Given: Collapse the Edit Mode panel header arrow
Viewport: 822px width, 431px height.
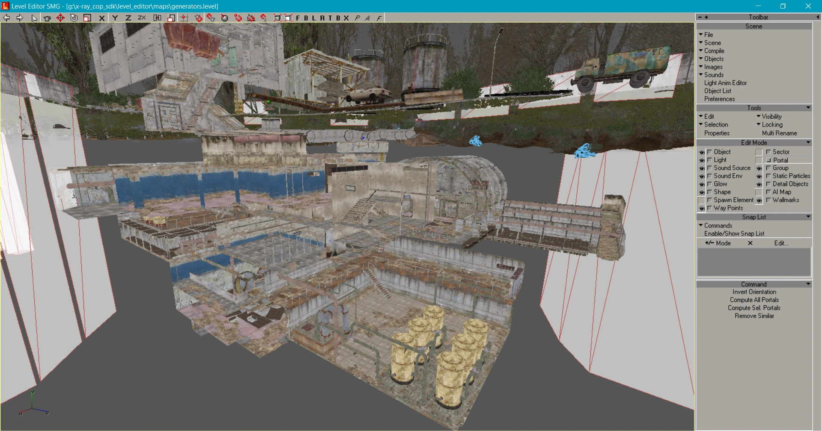Looking at the screenshot, I should click(808, 143).
